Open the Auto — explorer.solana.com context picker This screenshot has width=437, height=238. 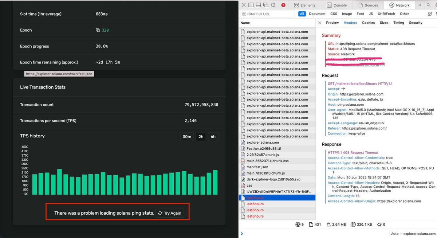pos(412,234)
